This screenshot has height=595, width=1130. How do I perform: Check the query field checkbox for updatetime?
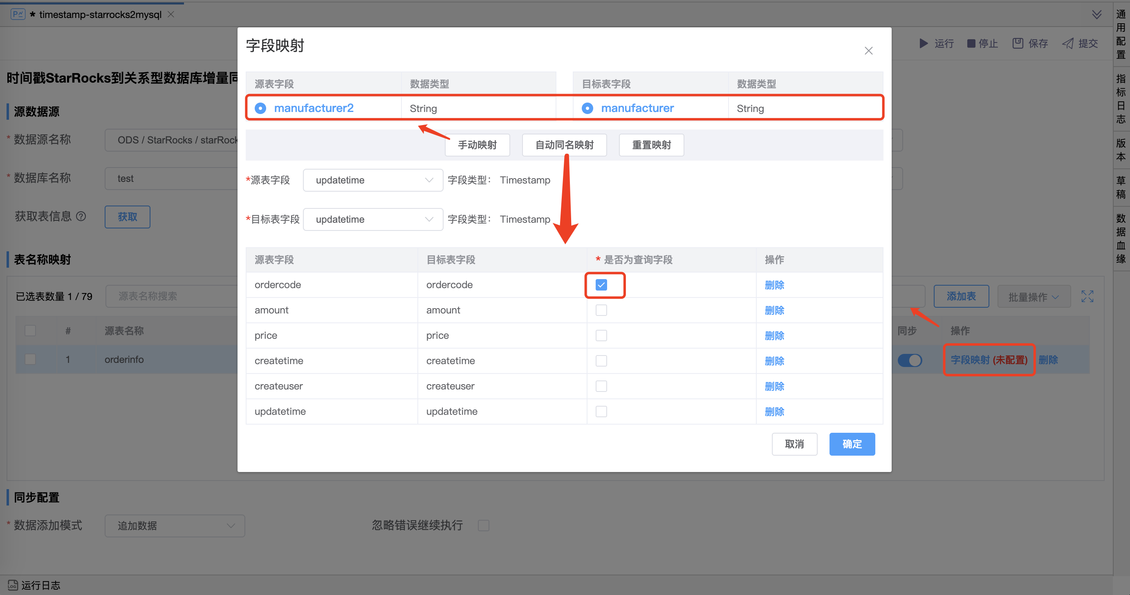tap(601, 412)
